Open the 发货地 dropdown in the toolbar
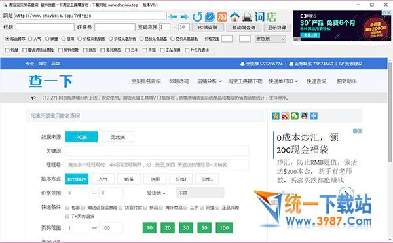Image resolution: width=393 pixels, height=243 pixels. [270, 39]
